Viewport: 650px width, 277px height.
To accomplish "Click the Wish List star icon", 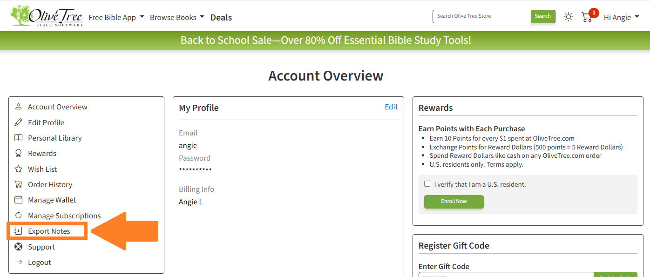I will pyautogui.click(x=19, y=169).
